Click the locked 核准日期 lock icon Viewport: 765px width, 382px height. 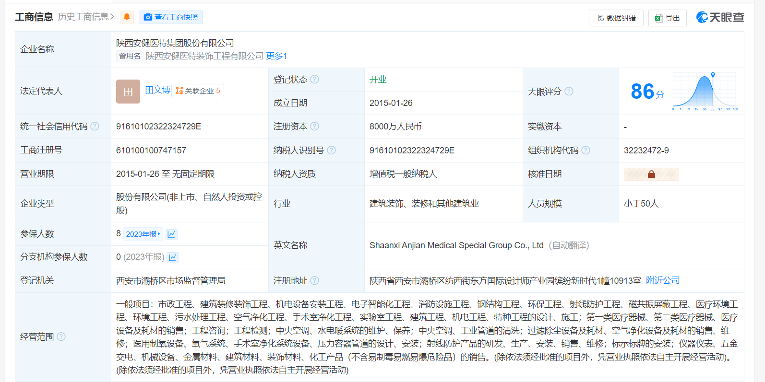(651, 174)
